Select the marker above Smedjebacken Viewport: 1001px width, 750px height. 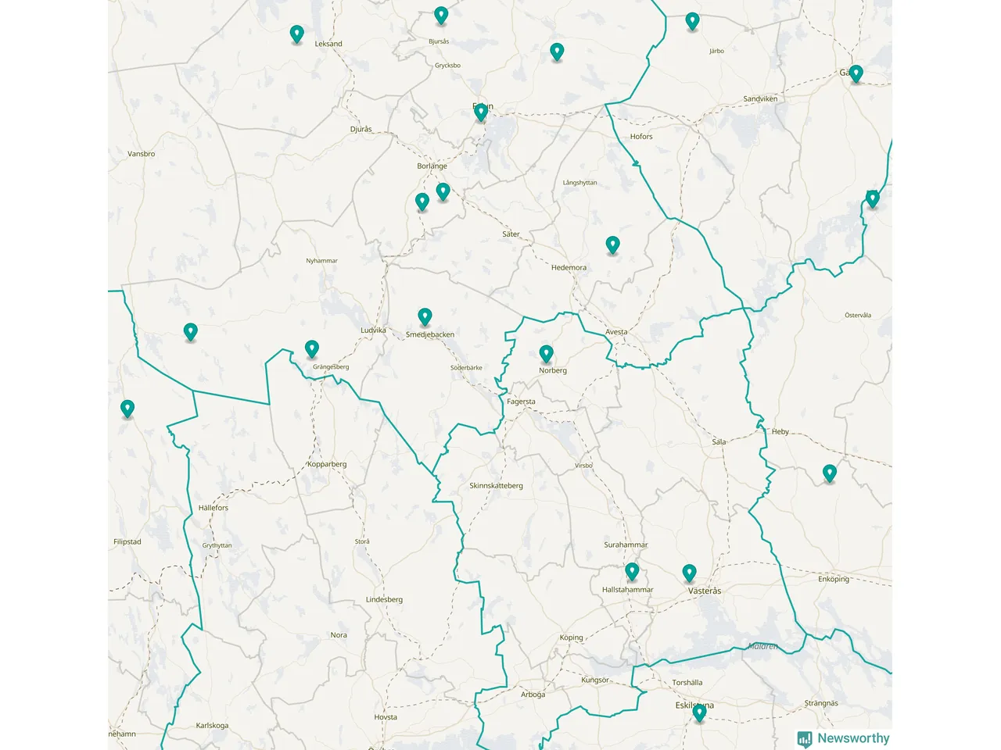425,317
